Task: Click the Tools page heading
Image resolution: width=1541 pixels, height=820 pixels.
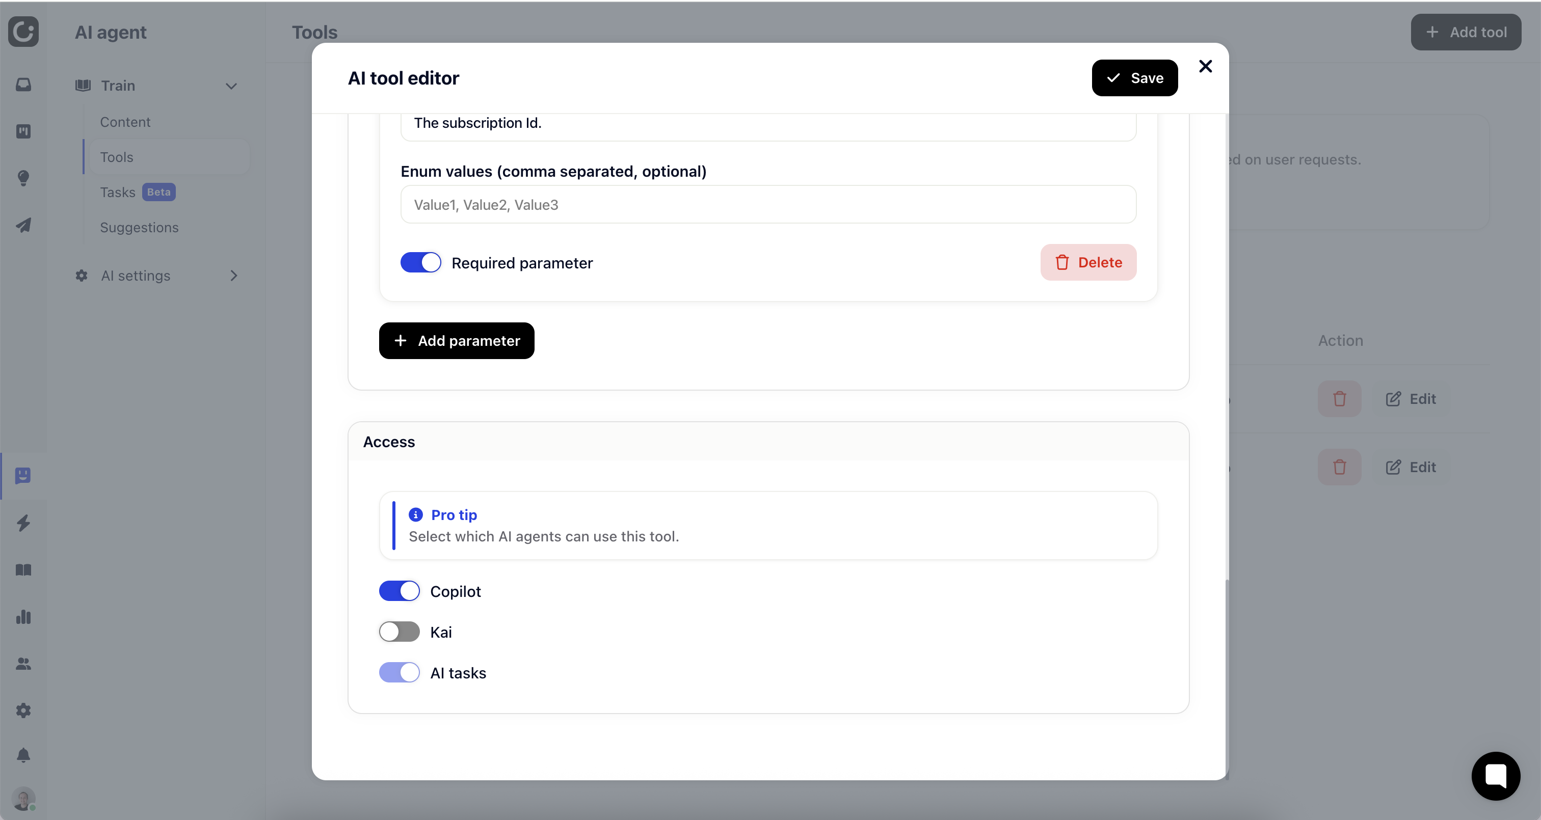Action: [314, 32]
